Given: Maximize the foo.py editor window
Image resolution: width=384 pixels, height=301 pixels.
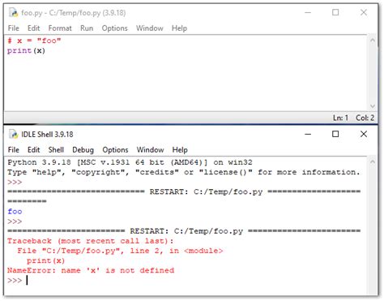Looking at the screenshot, I should point(335,12).
